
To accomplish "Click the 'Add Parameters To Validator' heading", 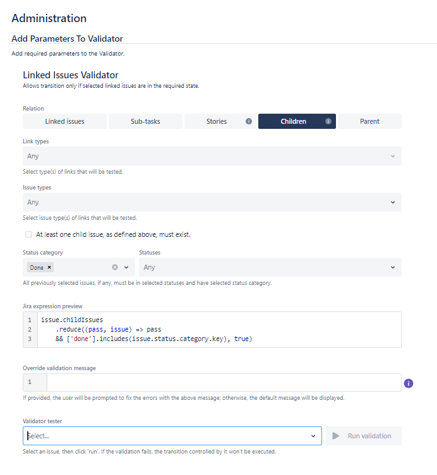I will coord(67,39).
